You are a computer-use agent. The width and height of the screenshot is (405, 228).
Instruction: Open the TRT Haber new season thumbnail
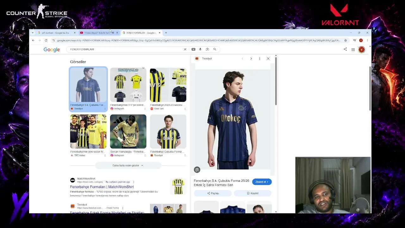tap(88, 131)
